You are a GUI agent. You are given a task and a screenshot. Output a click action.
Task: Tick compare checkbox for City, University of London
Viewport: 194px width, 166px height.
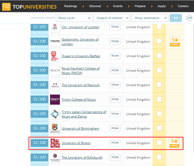pyautogui.click(x=159, y=27)
